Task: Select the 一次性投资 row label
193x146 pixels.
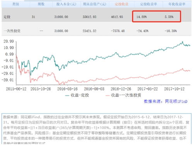Action: [x=12, y=31]
